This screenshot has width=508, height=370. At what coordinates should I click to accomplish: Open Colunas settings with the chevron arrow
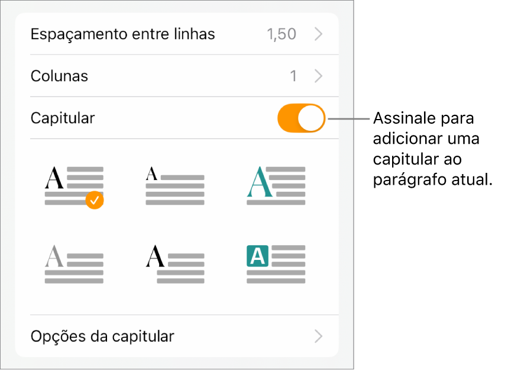(319, 76)
